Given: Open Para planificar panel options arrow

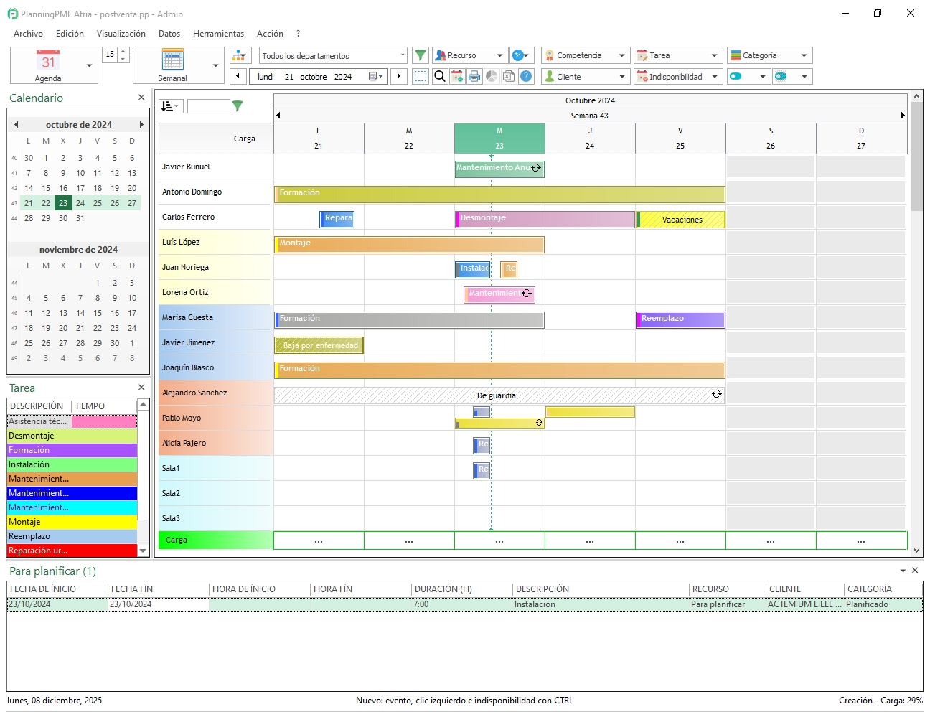Looking at the screenshot, I should [903, 571].
